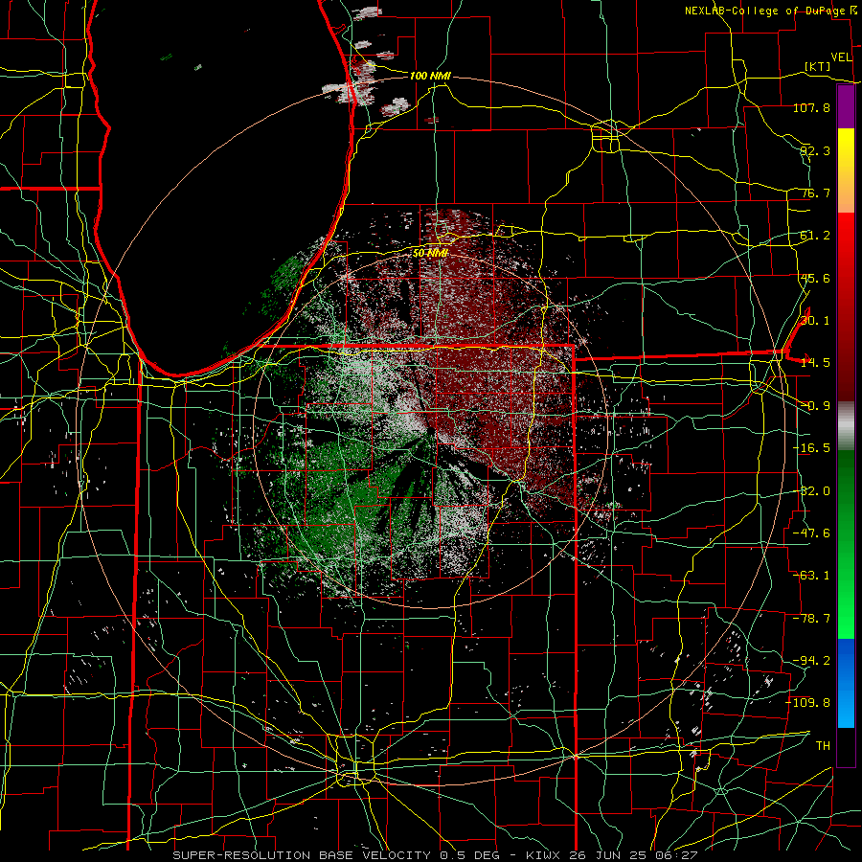The image size is (862, 862).
Task: Click the TH label on the scale
Action: (x=823, y=745)
